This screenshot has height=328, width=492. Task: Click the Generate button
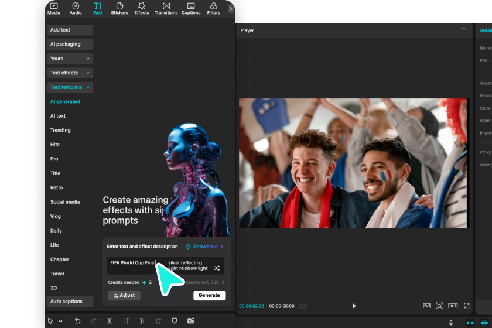click(209, 295)
